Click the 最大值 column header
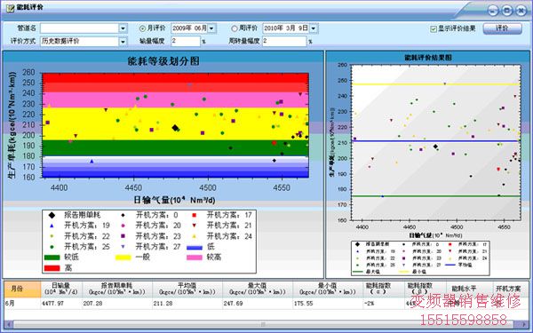Viewport: 533px width, 333px height. (x=258, y=289)
